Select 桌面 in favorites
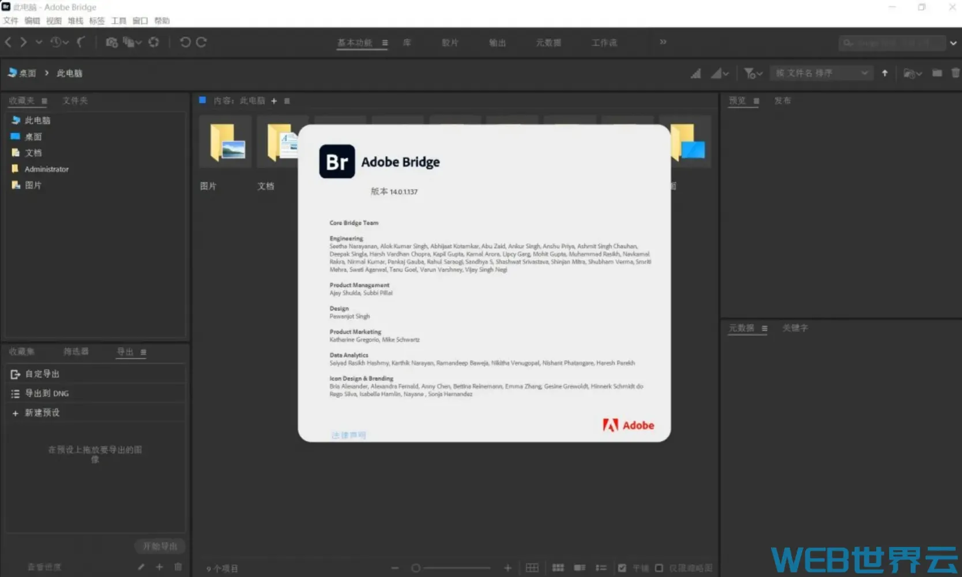The image size is (962, 577). pyautogui.click(x=33, y=137)
